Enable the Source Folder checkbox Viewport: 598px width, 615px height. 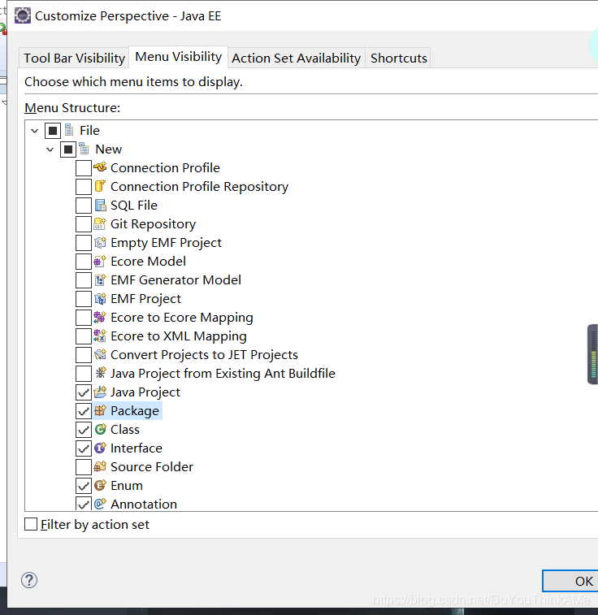pyautogui.click(x=84, y=467)
